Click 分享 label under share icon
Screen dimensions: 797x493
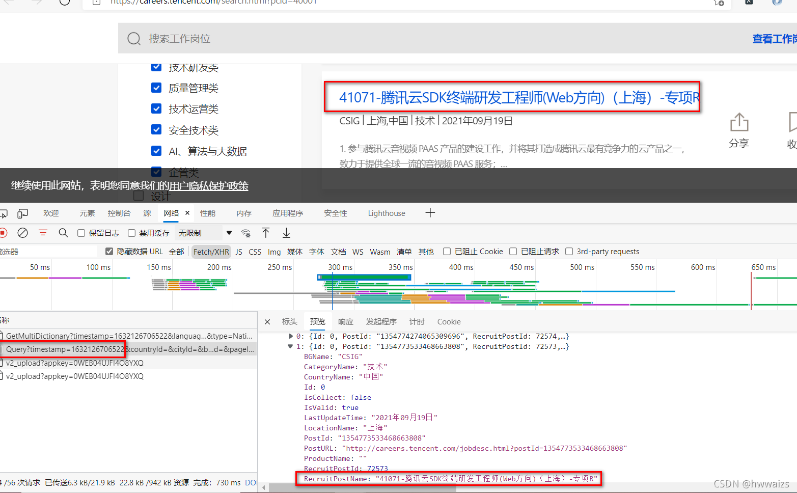[739, 143]
